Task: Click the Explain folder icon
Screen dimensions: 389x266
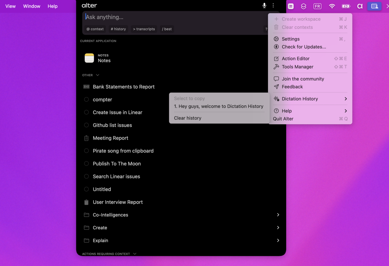Action: tap(86, 240)
